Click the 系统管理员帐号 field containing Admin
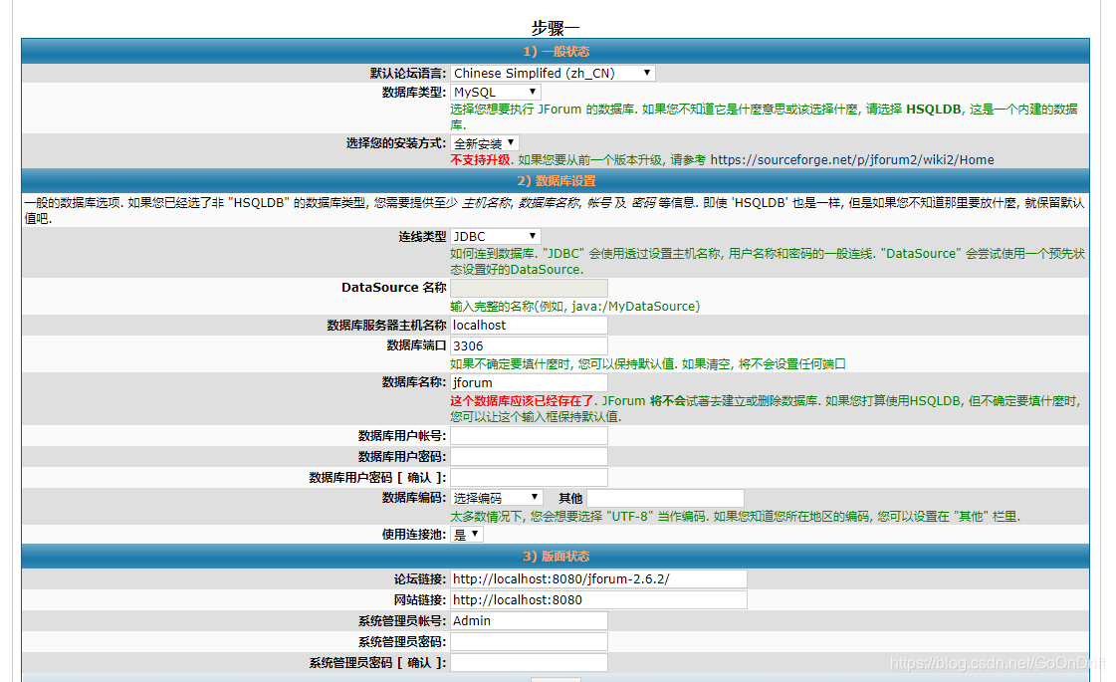Viewport: 1116px width, 682px height. tap(529, 621)
